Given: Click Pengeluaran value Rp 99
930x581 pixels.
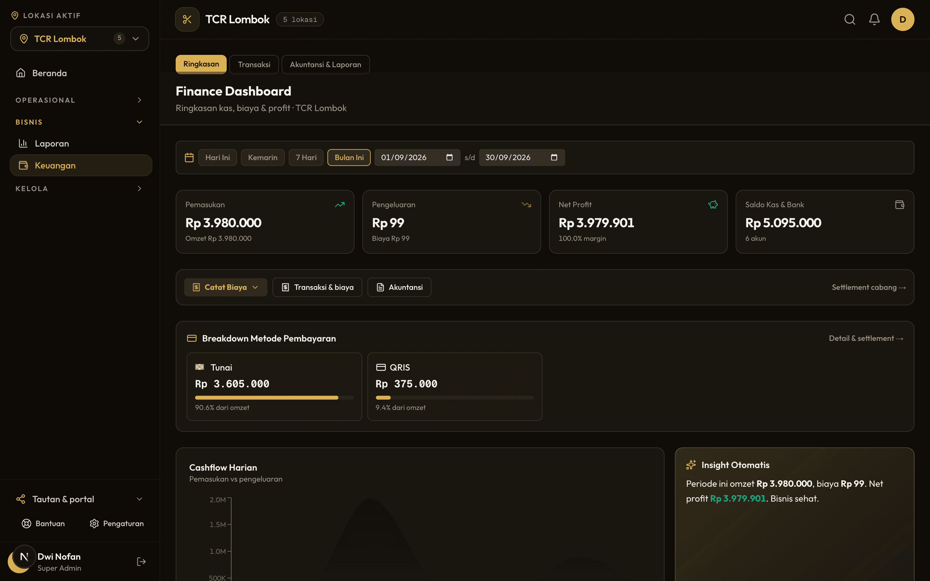Looking at the screenshot, I should [388, 223].
